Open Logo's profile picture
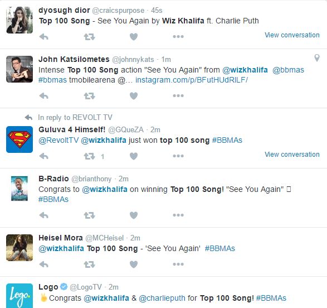Viewport: 327px width, 308px height. point(19,296)
